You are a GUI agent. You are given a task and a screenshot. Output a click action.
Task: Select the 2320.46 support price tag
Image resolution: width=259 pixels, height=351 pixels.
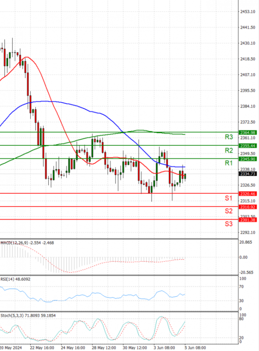[248, 194]
